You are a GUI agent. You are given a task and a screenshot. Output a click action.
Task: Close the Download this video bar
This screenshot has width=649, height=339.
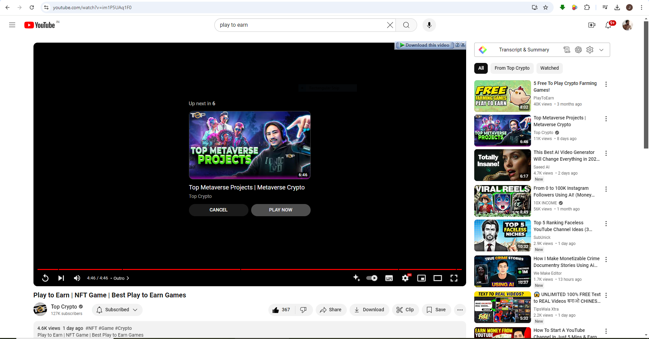click(463, 45)
